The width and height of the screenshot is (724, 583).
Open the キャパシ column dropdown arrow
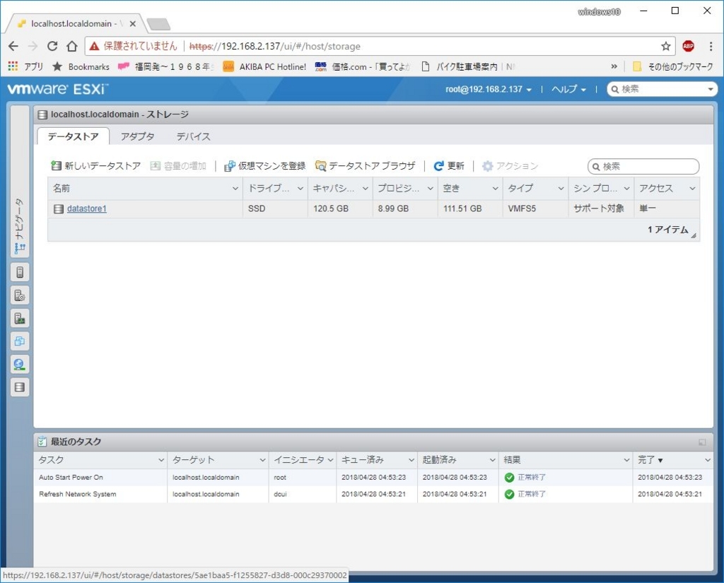coord(366,189)
